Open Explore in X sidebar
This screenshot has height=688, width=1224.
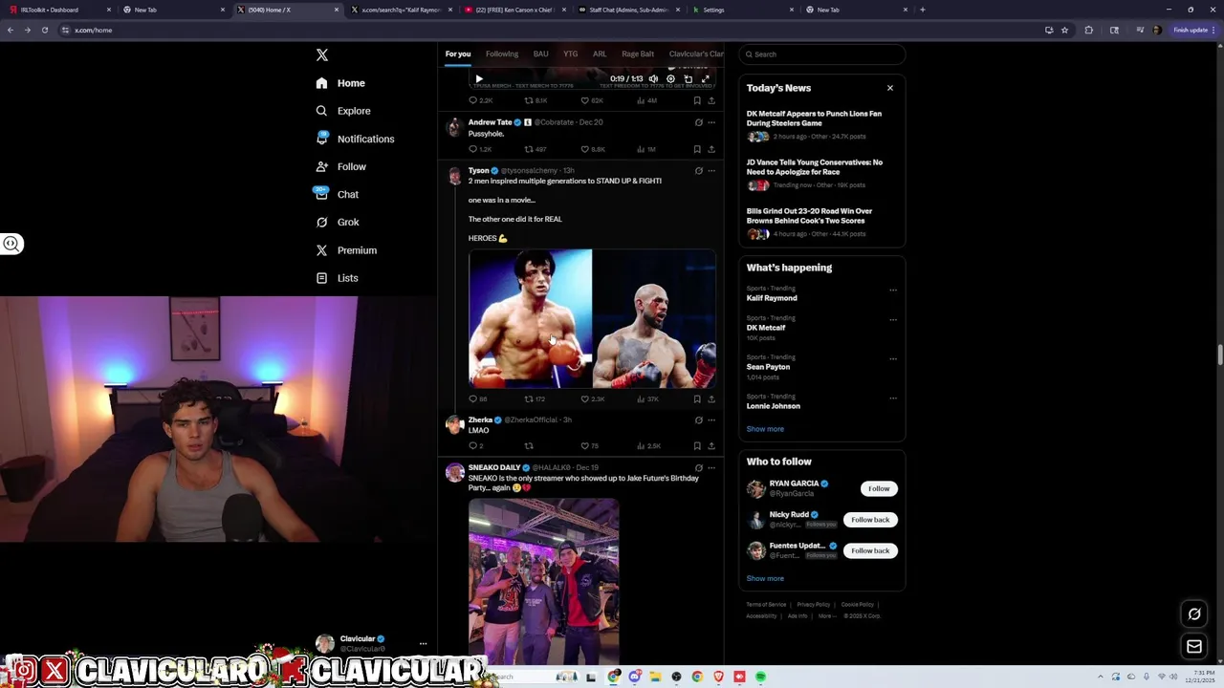(342, 111)
